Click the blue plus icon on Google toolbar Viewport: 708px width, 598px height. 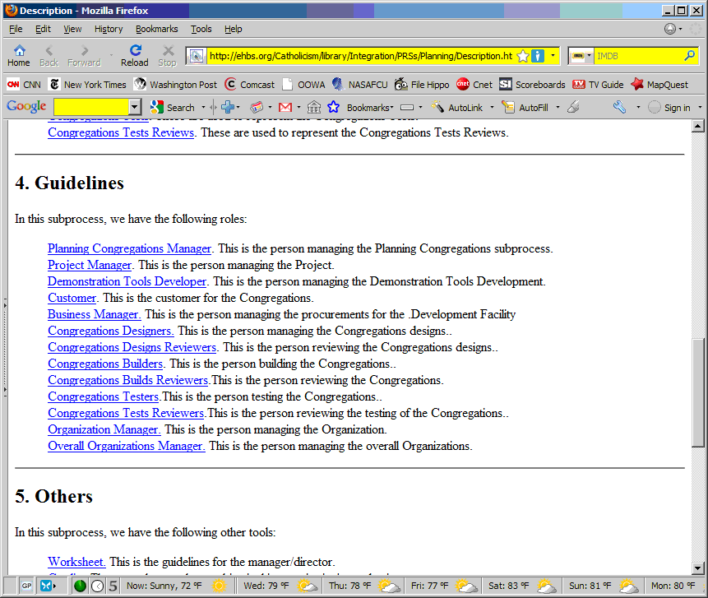coord(228,108)
